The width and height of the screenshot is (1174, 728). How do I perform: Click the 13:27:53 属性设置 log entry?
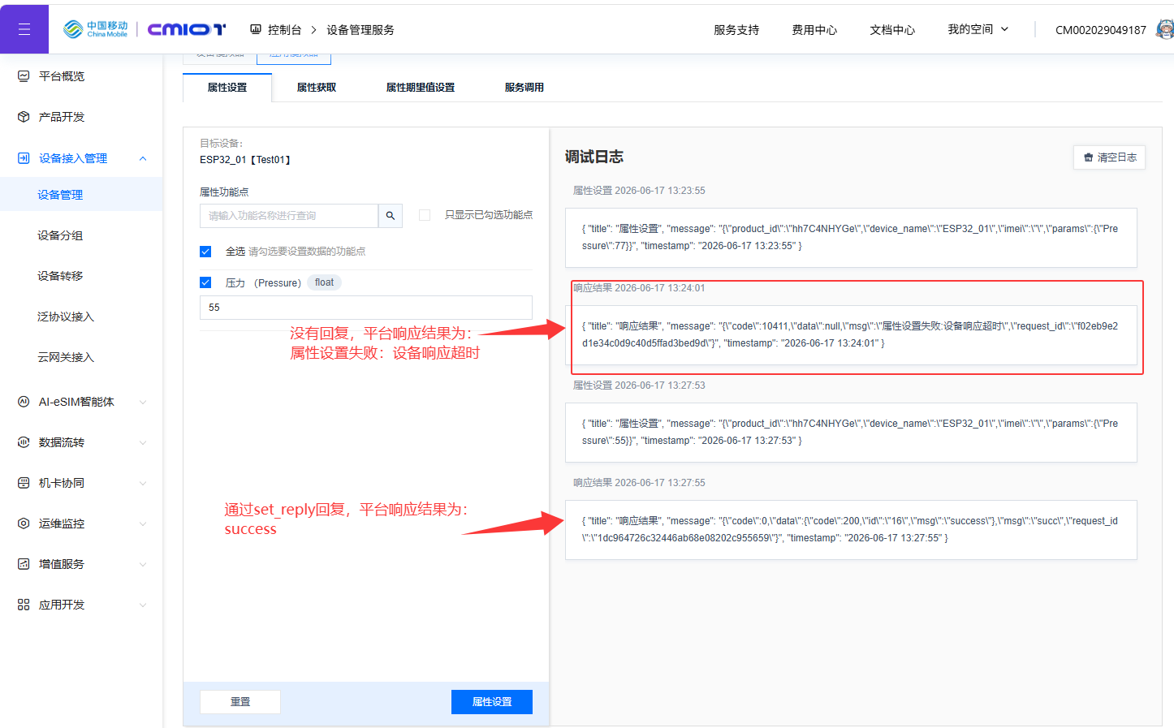[851, 433]
